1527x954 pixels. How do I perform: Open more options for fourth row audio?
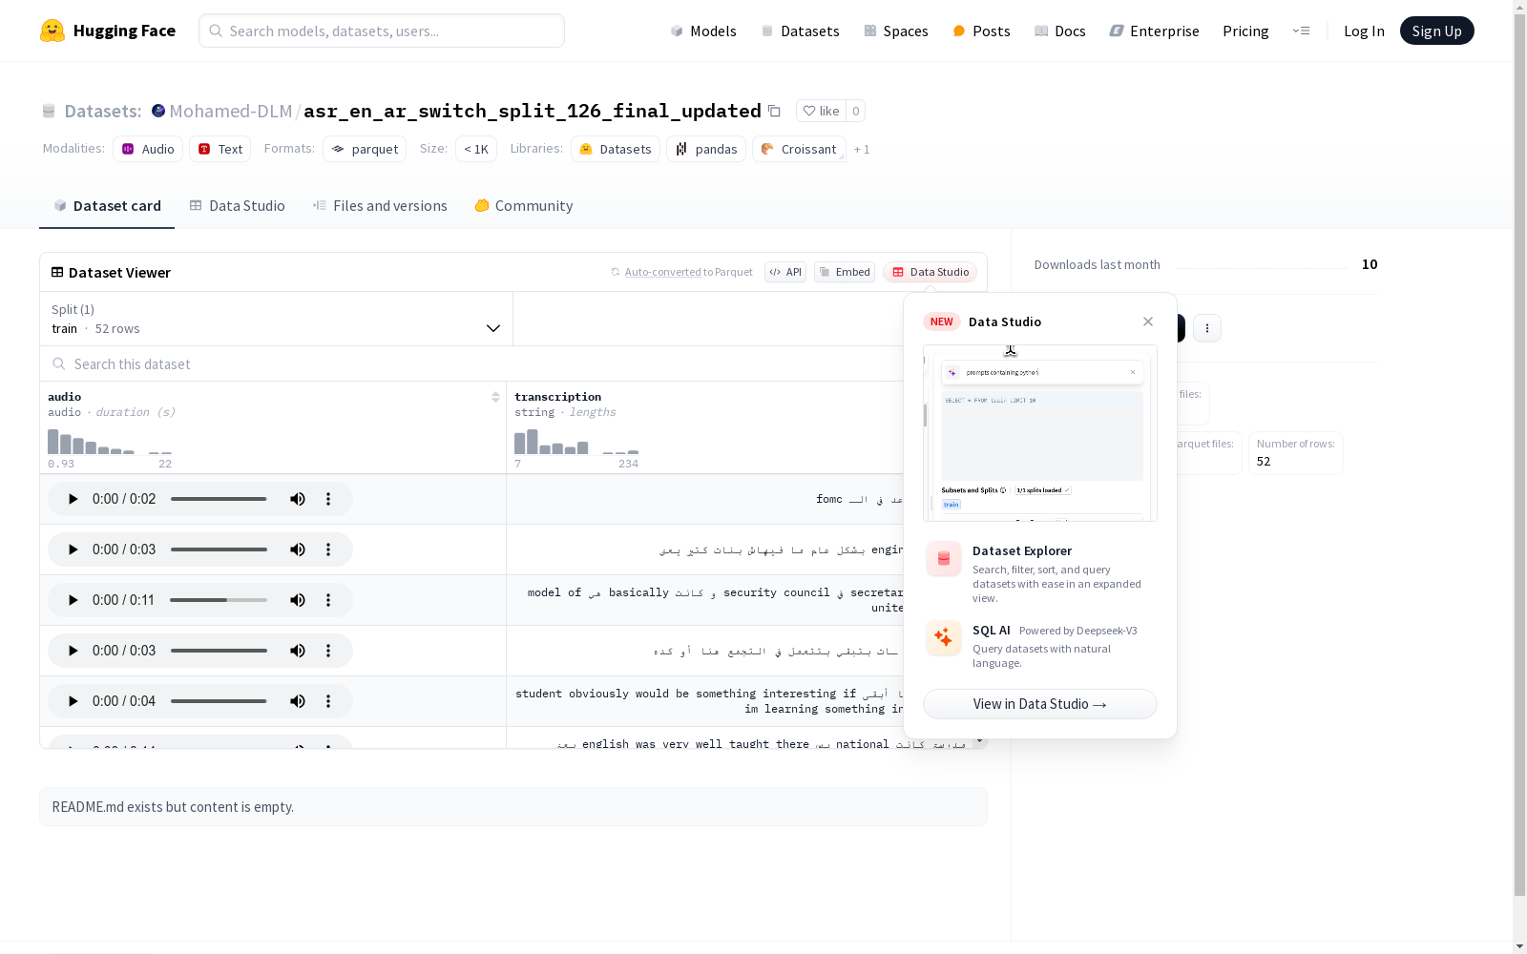pyautogui.click(x=328, y=651)
